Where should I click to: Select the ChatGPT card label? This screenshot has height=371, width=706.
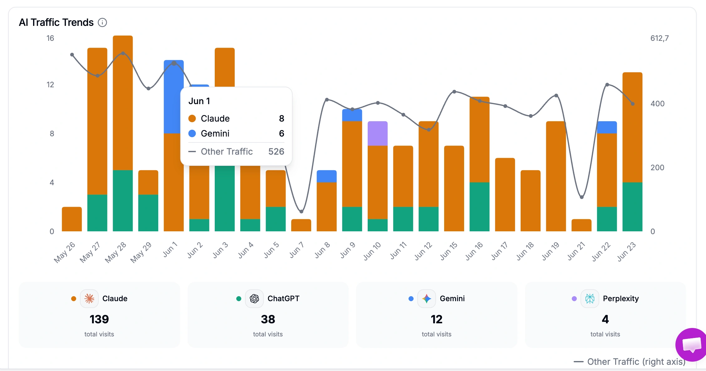click(283, 299)
